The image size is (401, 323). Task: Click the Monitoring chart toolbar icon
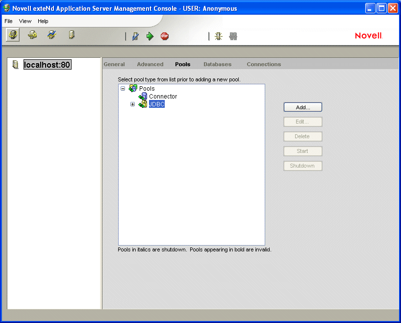52,35
